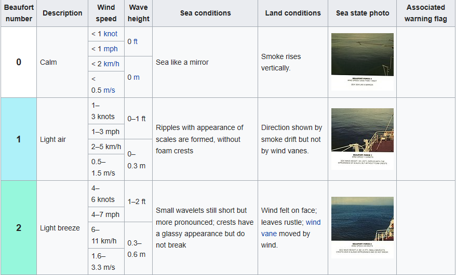Screen dimensions: 456x275
Task: Select the "Associated warning flag" header
Action: (426, 13)
